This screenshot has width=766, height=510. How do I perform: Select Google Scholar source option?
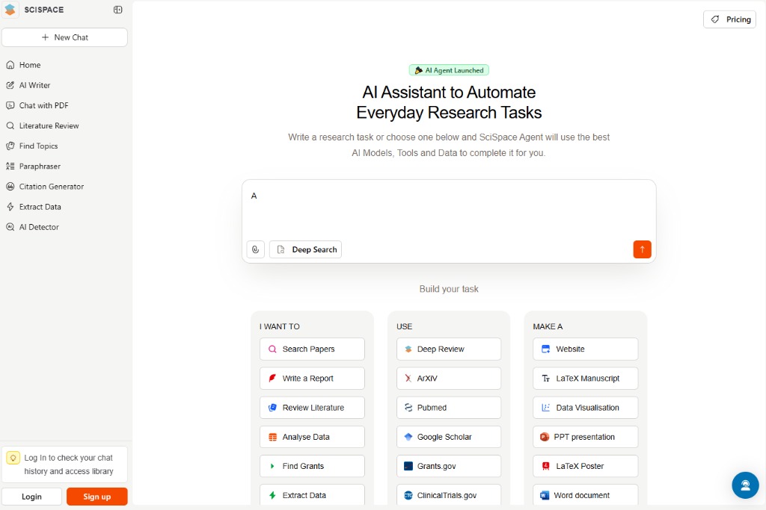click(x=448, y=437)
